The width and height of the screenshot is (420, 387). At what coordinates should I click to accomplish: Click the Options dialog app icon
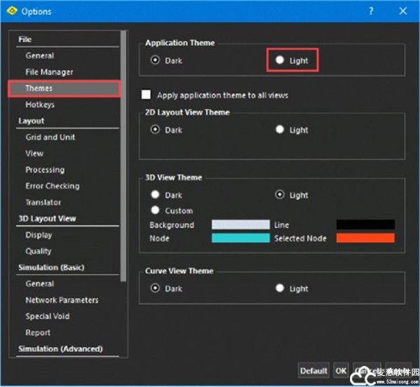click(x=11, y=11)
